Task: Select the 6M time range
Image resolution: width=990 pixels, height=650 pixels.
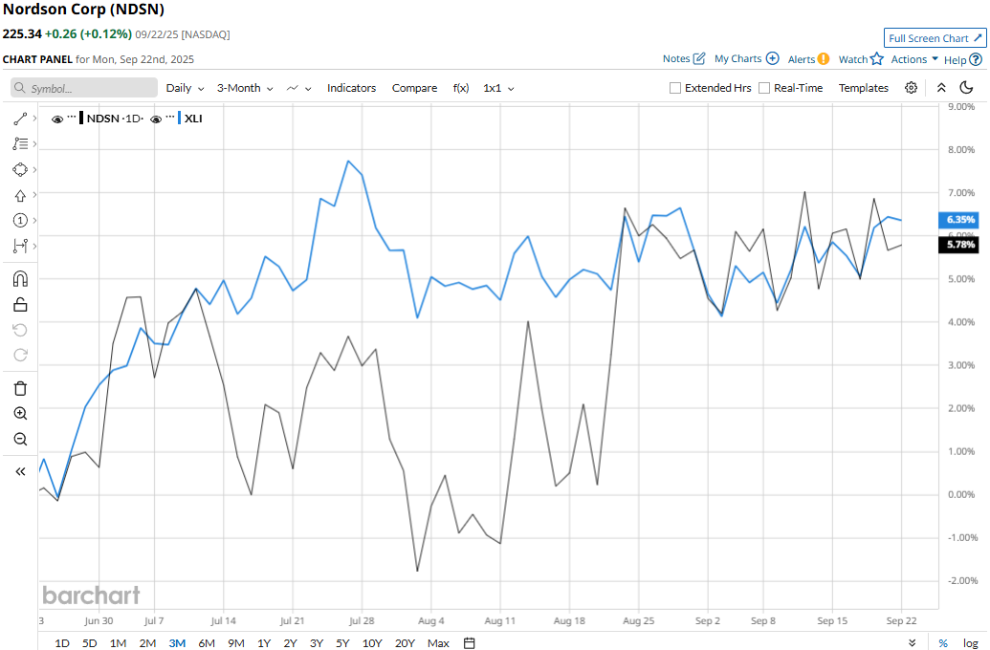Action: tap(207, 642)
